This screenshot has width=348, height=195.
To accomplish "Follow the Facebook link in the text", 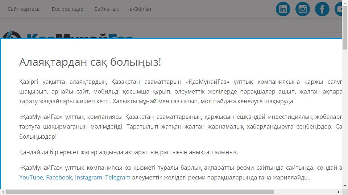I will pyautogui.click(x=59, y=178).
